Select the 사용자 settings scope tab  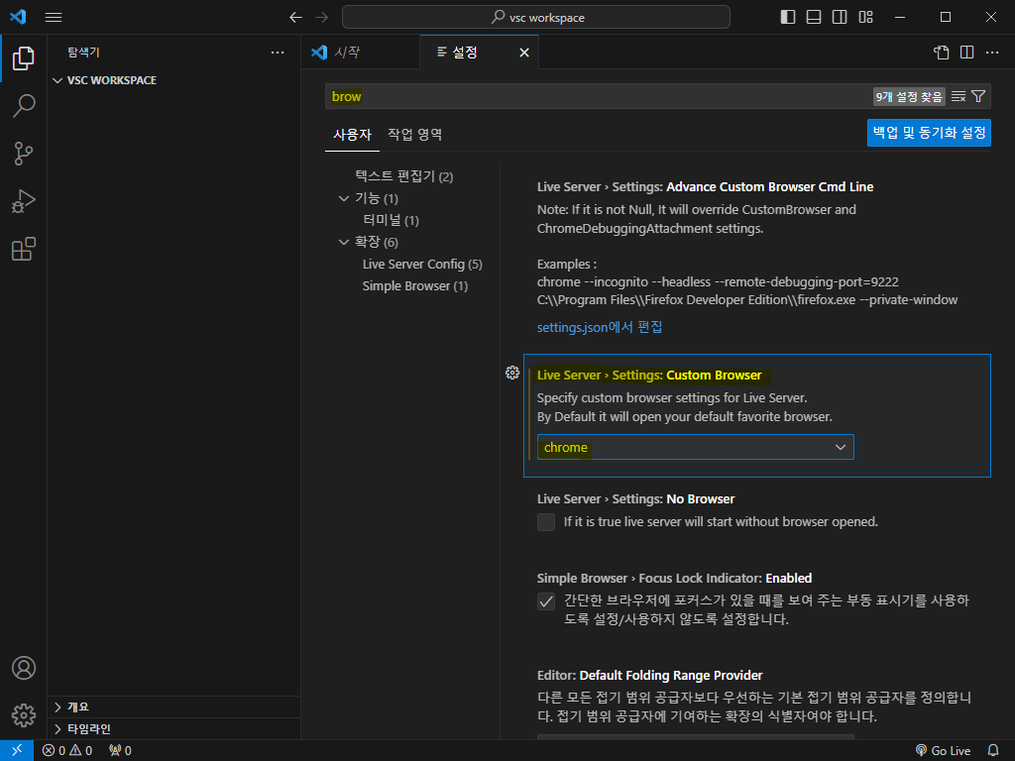(352, 135)
